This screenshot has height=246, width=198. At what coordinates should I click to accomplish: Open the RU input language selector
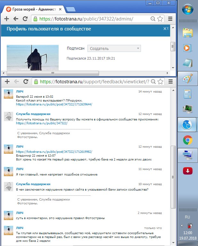click(187, 217)
